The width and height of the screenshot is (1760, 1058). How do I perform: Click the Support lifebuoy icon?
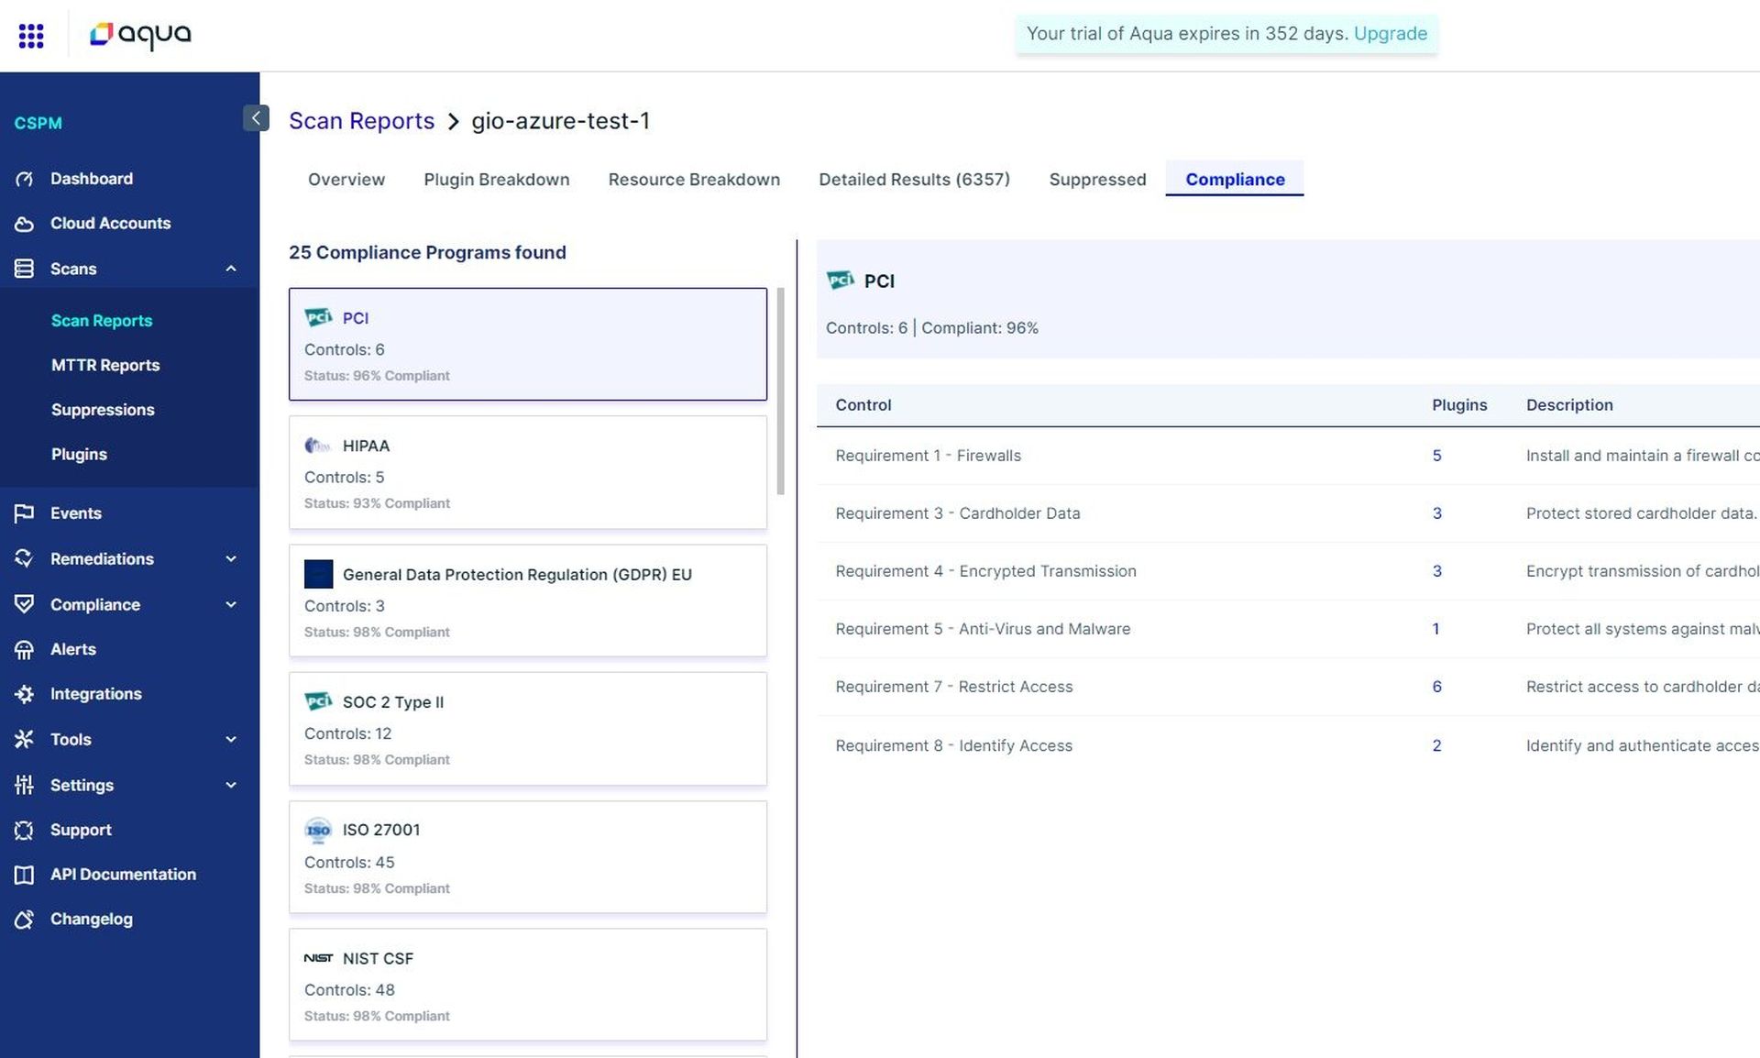point(25,830)
